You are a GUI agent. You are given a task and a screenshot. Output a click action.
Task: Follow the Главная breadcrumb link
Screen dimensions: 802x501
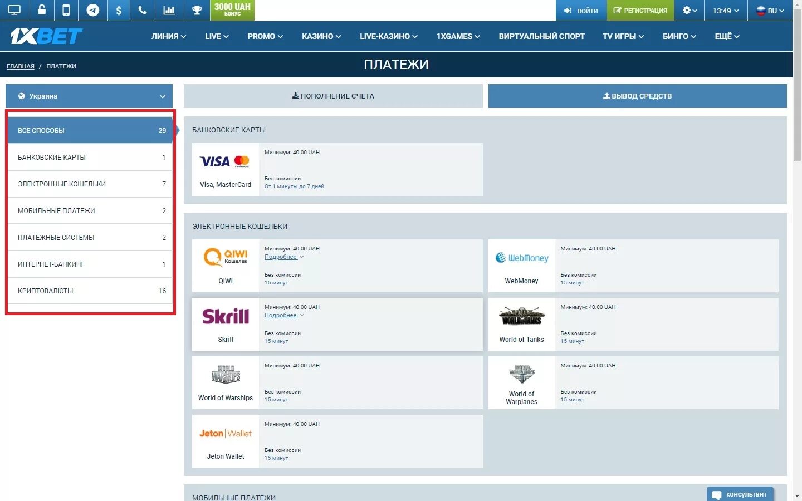pos(21,66)
